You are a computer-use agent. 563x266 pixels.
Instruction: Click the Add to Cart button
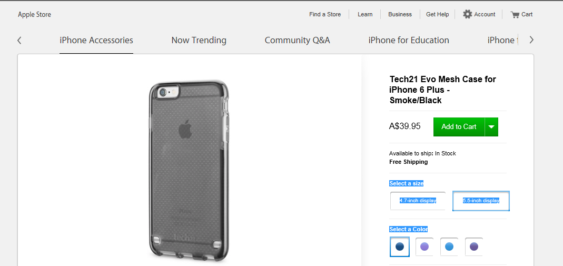pyautogui.click(x=459, y=127)
